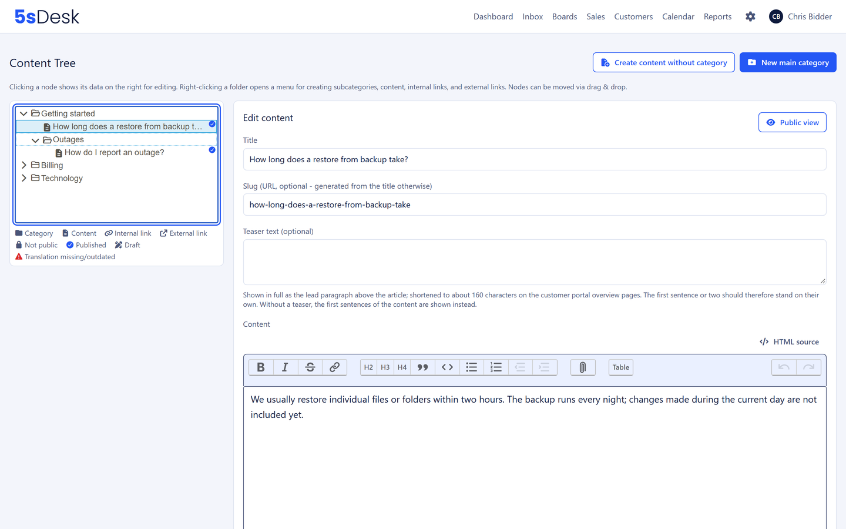Navigate to Customers

(x=633, y=16)
